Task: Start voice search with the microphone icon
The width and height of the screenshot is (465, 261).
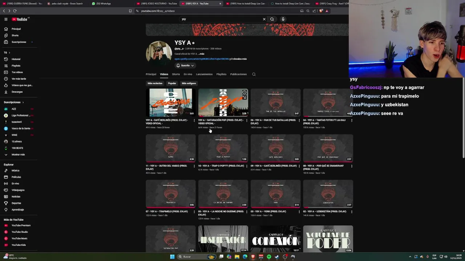Action: [283, 19]
